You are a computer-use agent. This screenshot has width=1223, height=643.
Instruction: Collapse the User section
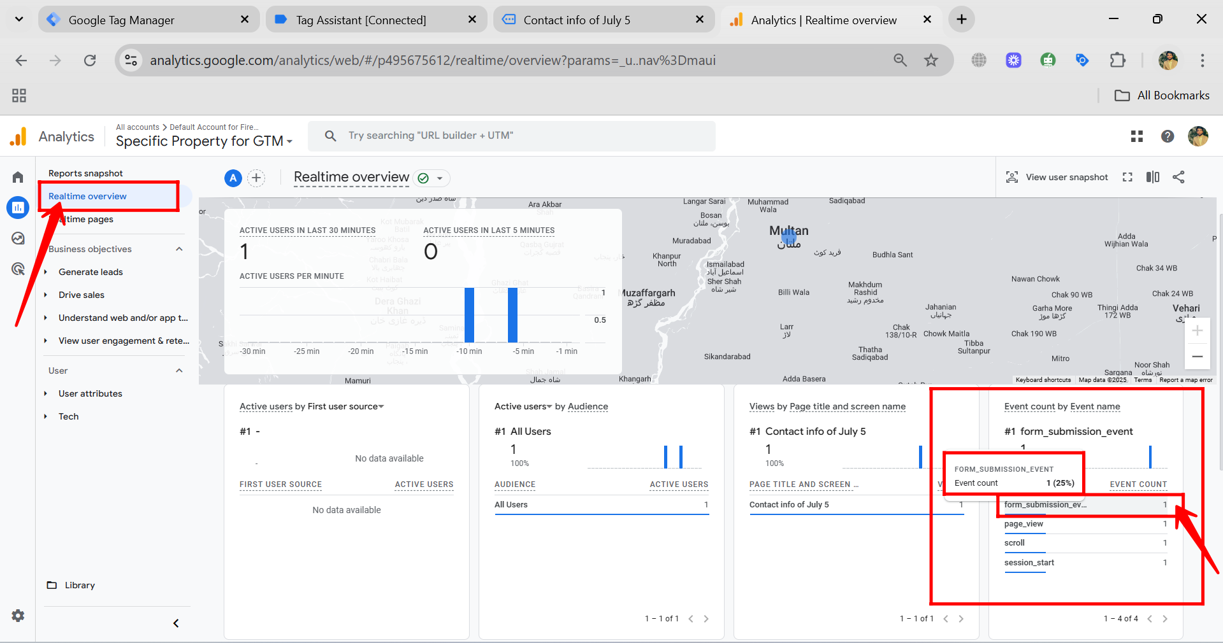(x=179, y=371)
